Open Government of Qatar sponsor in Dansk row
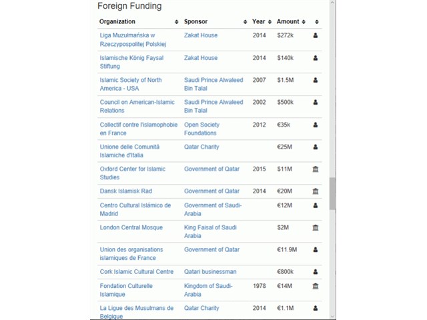Viewport: 427px width, 320px height. (212, 191)
